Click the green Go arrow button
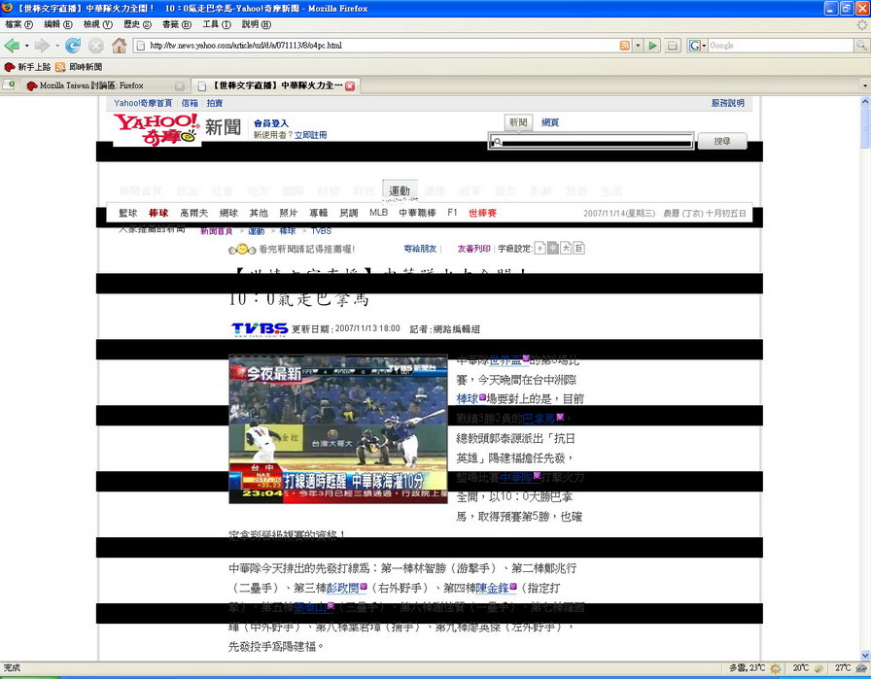This screenshot has width=871, height=679. 653,46
